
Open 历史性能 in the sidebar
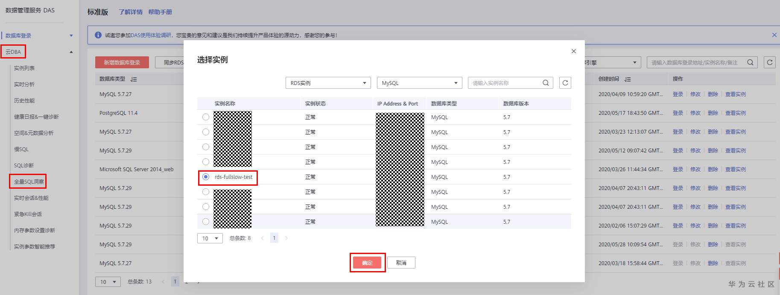24,101
